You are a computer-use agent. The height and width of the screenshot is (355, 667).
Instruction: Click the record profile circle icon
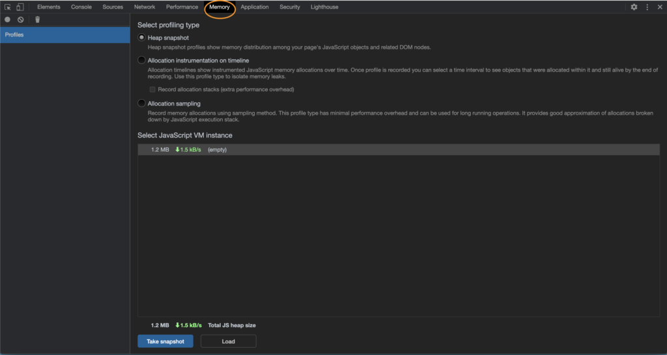pos(8,20)
